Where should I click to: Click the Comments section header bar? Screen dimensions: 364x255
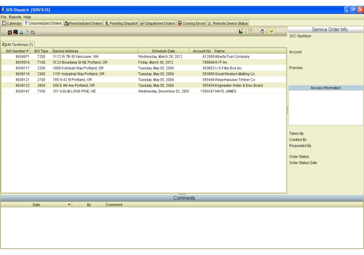click(182, 198)
